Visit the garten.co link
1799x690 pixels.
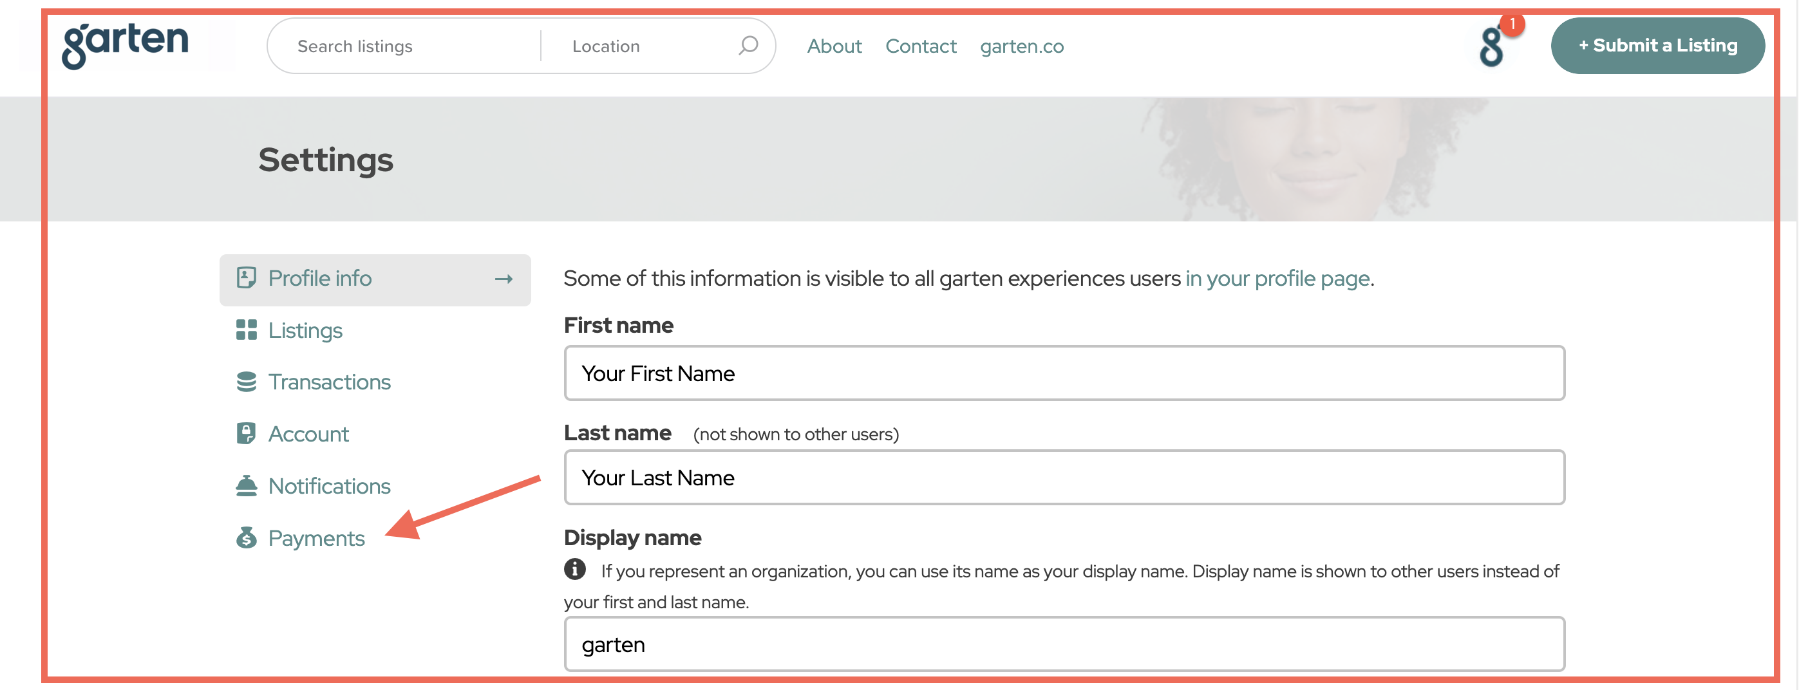coord(1022,47)
